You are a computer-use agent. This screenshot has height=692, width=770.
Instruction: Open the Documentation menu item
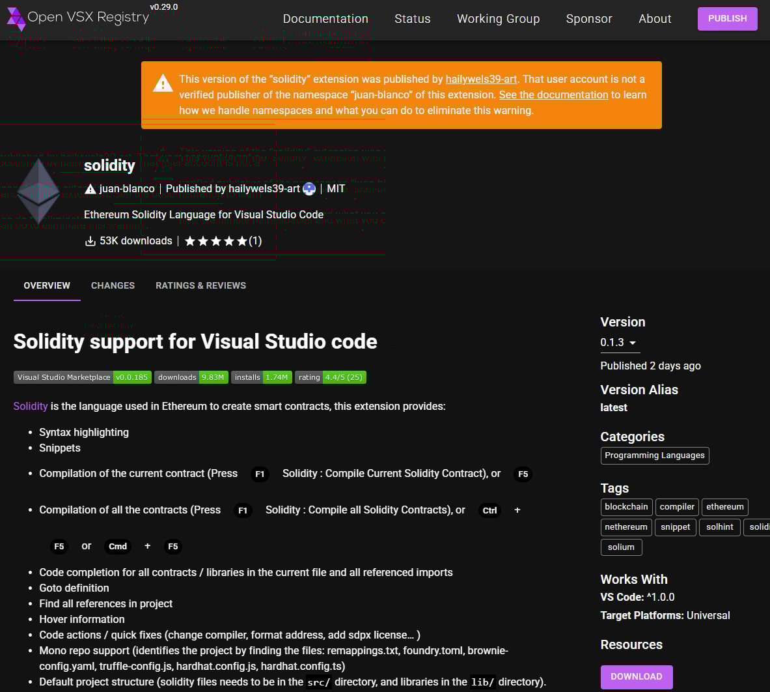pos(325,19)
